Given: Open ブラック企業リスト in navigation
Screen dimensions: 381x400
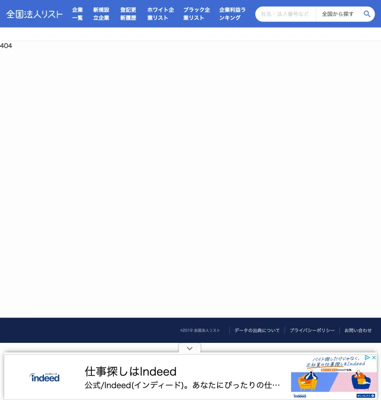Looking at the screenshot, I should [x=197, y=14].
